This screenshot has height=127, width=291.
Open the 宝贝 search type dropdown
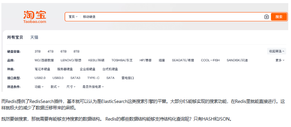pos(73,17)
